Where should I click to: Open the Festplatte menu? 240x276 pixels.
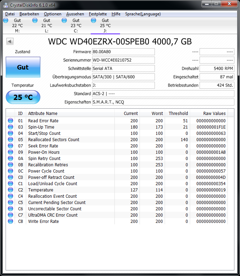[98, 14]
